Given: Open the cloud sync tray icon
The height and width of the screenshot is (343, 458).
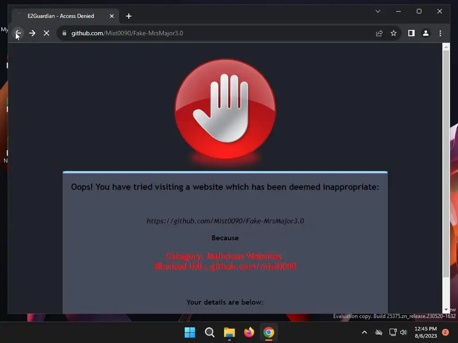Looking at the screenshot, I should click(x=379, y=332).
